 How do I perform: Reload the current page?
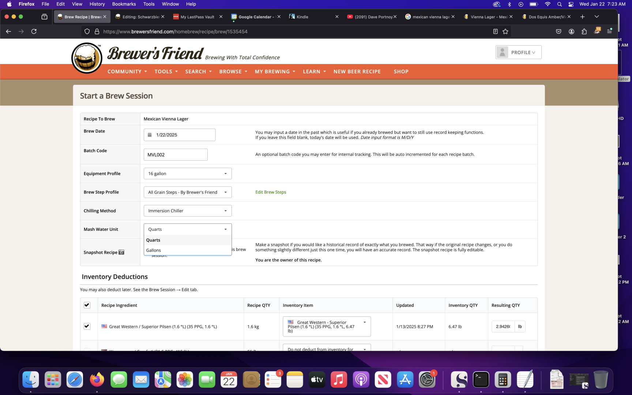(34, 31)
